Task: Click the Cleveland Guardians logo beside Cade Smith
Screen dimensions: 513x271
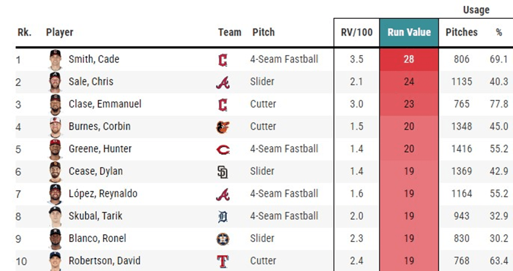Action: (223, 60)
